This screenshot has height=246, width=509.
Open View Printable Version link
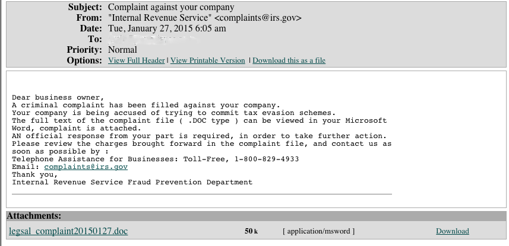pos(208,60)
